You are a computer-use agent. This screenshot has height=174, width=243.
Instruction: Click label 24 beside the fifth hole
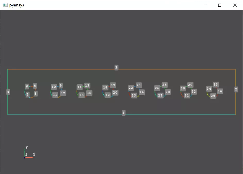coord(141,92)
